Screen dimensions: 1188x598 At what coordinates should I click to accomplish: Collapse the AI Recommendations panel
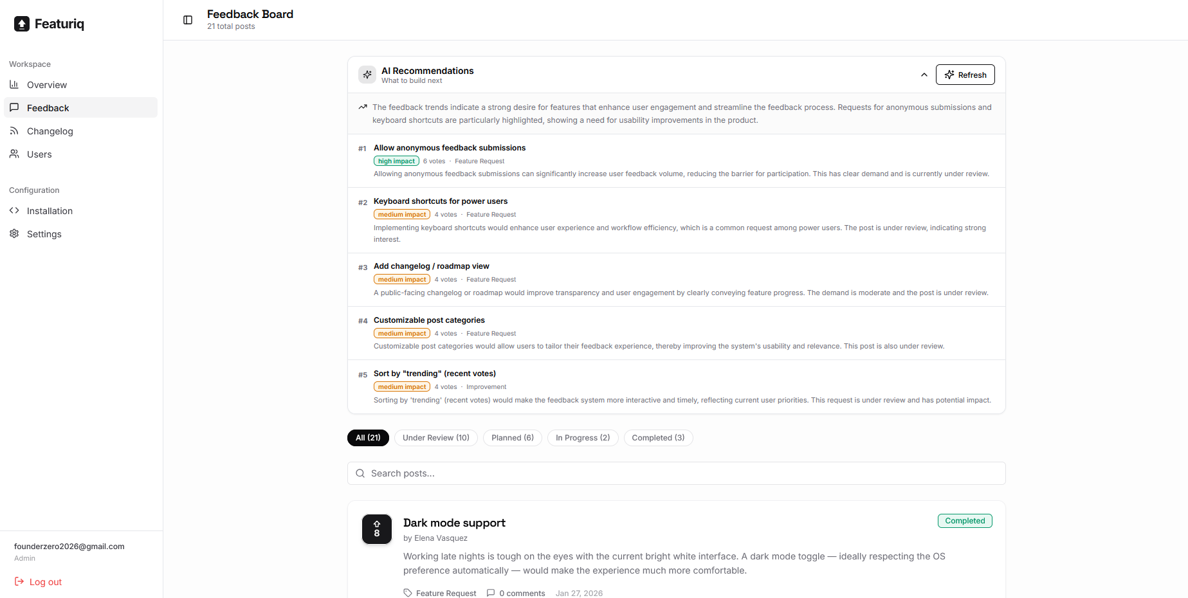(924, 75)
